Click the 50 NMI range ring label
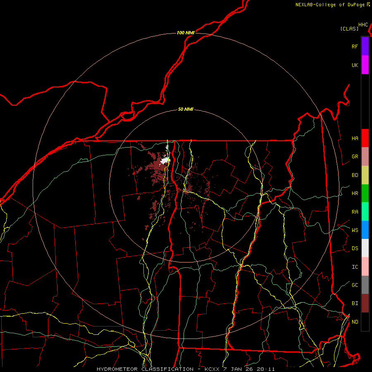The image size is (372, 372). tap(186, 109)
